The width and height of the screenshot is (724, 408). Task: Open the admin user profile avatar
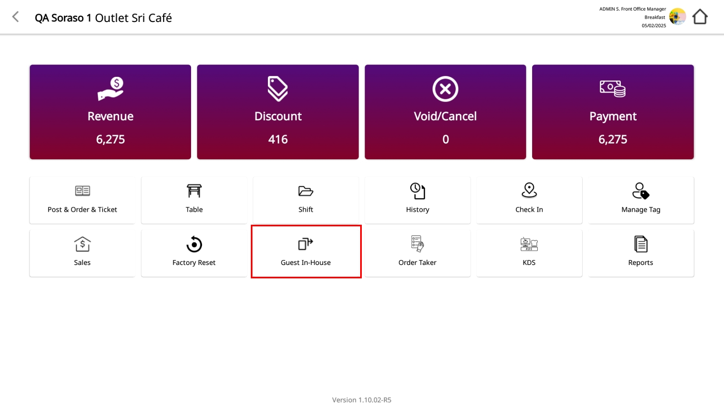[677, 17]
